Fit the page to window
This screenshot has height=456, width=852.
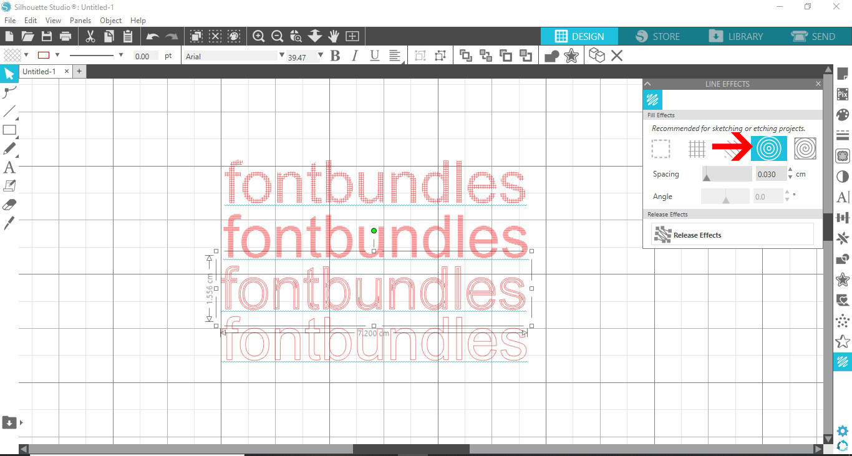tap(352, 36)
